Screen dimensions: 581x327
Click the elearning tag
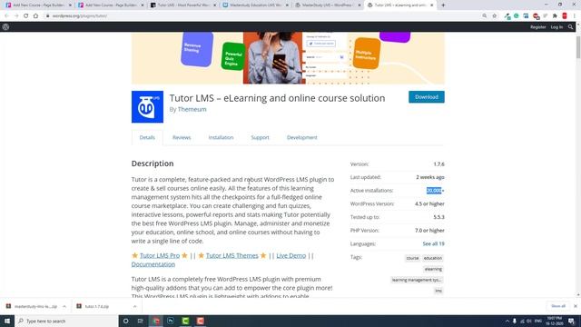(433, 269)
